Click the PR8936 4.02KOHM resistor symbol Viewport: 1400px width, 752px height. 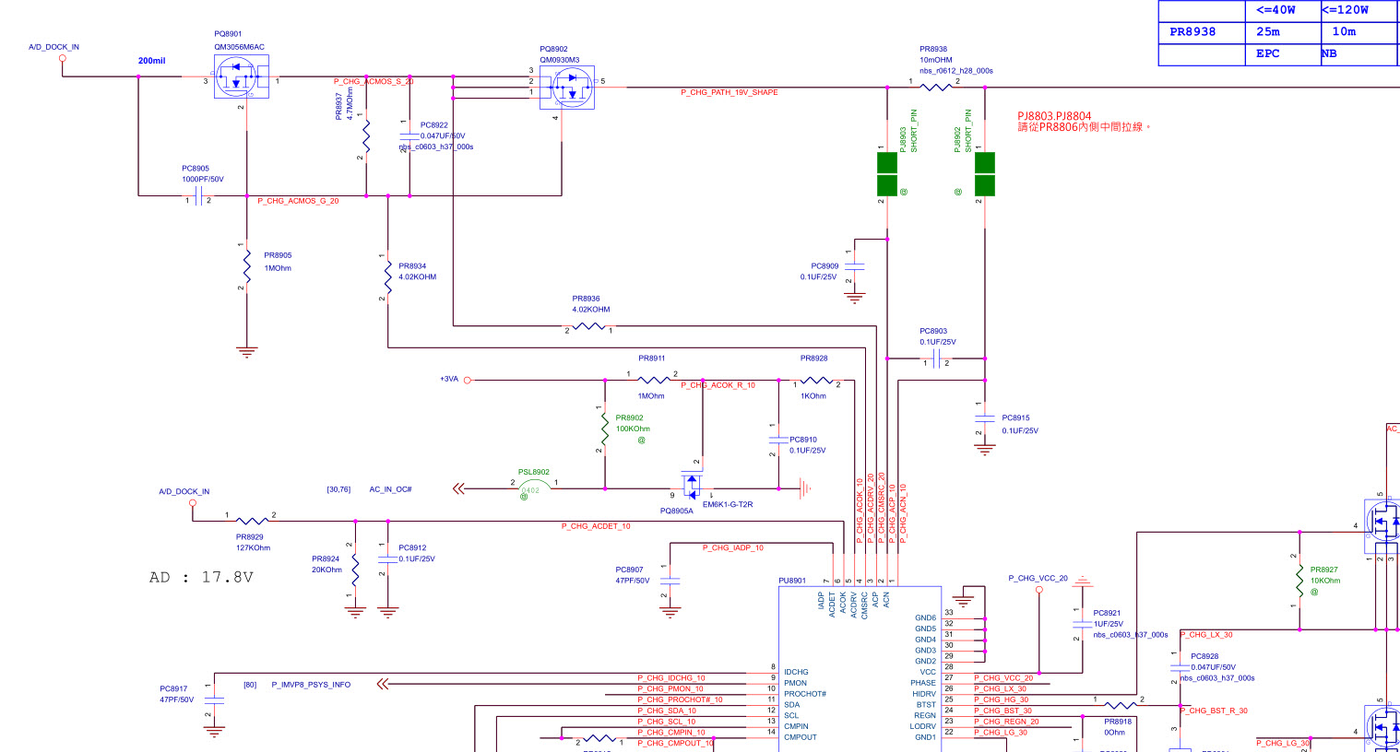(588, 326)
